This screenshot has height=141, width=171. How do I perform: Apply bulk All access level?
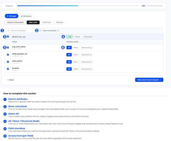click(69, 37)
